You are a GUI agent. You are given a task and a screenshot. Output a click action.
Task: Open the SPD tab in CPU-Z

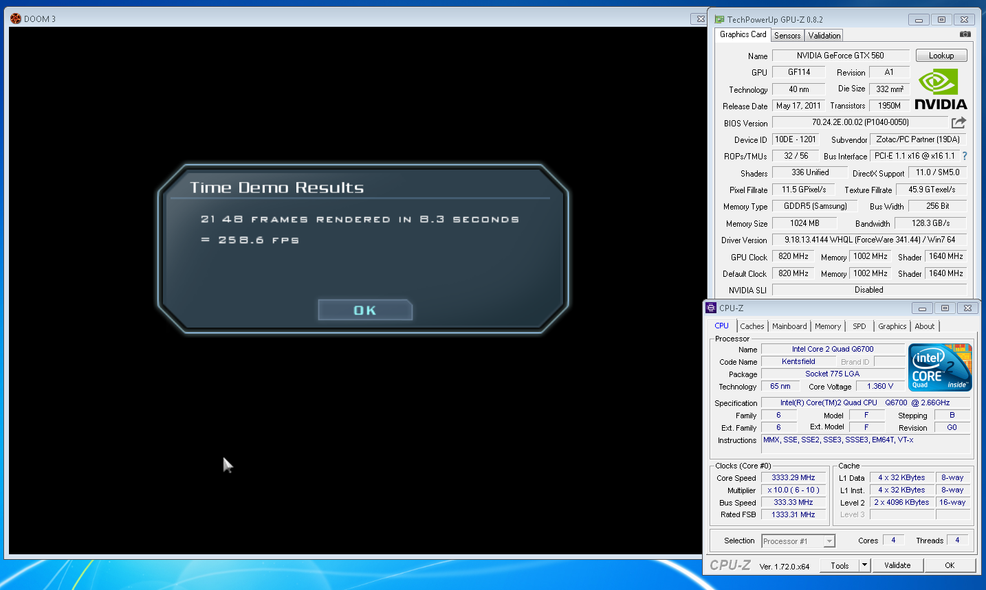click(x=859, y=326)
